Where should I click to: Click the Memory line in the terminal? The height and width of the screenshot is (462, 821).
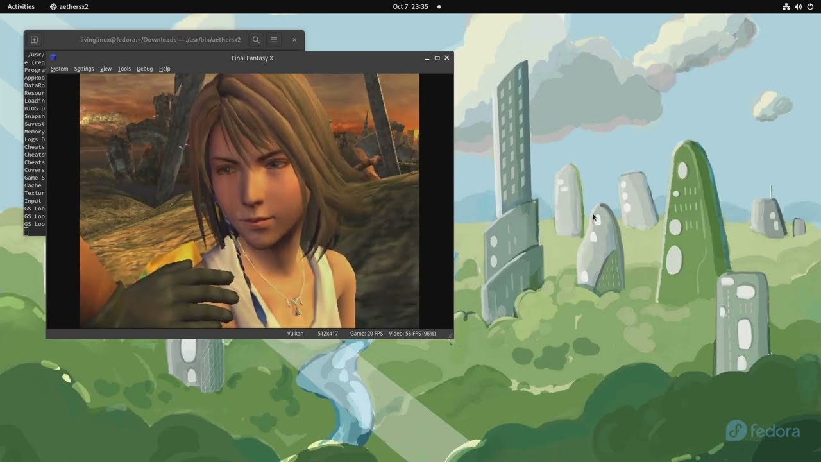tap(35, 132)
